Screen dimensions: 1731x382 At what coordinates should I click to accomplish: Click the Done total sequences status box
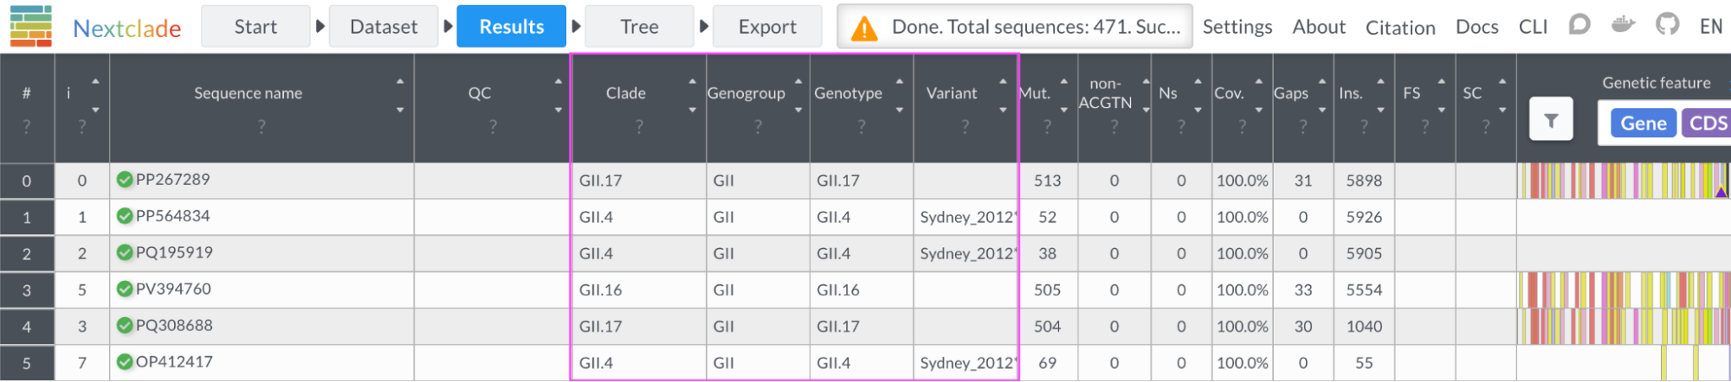point(1014,27)
